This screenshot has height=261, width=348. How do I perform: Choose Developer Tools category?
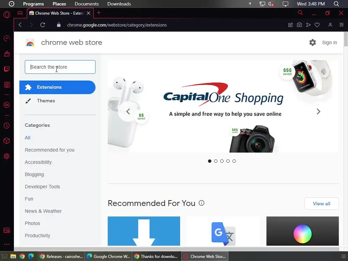tap(42, 187)
